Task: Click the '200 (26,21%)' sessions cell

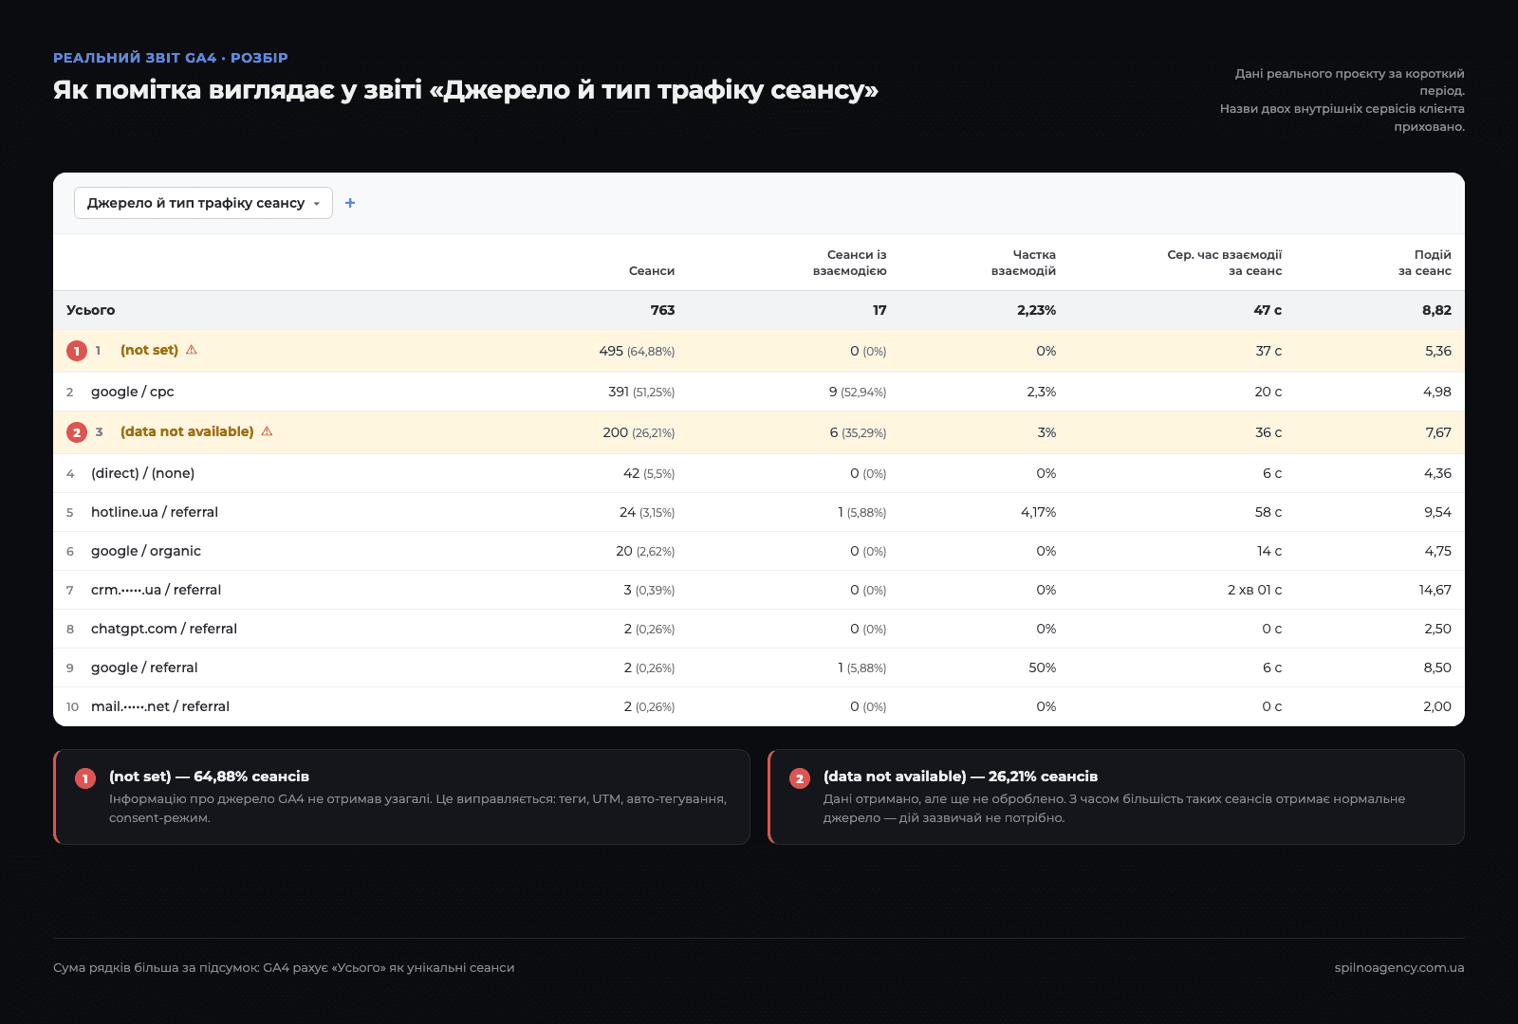Action: 639,432
